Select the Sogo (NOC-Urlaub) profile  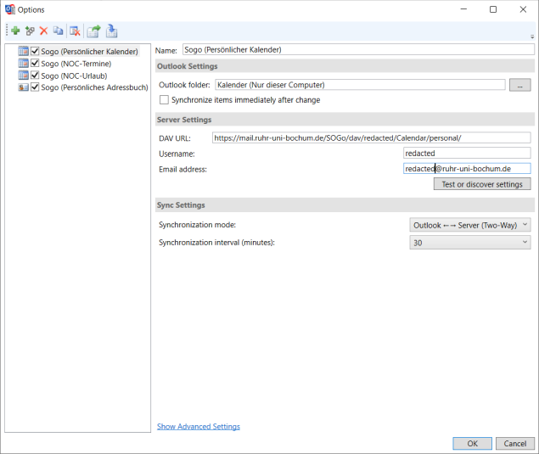click(x=74, y=76)
